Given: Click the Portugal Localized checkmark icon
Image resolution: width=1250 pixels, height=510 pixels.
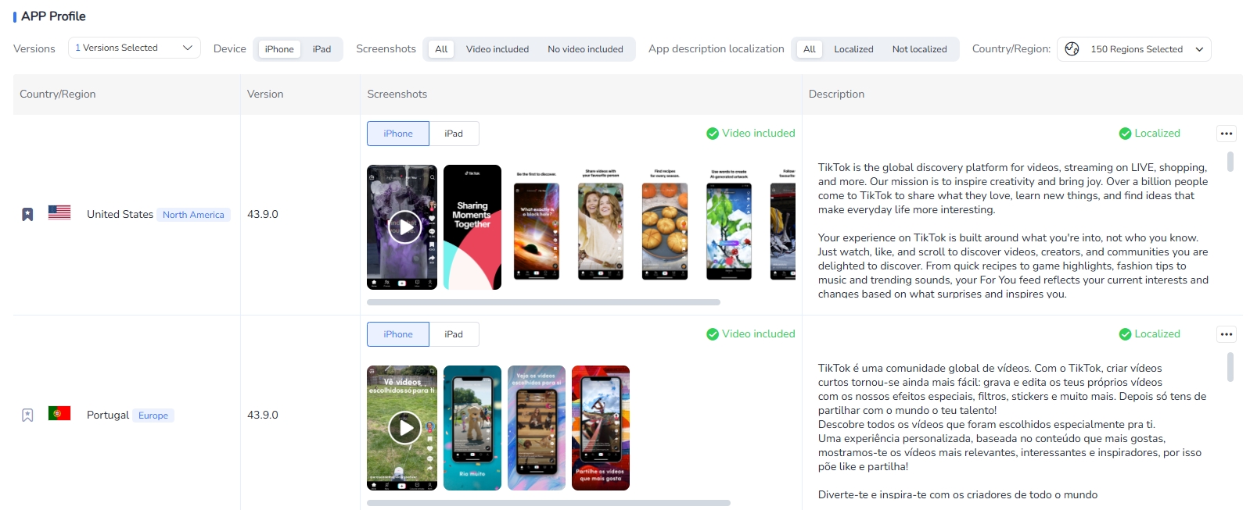Looking at the screenshot, I should click(x=1125, y=334).
